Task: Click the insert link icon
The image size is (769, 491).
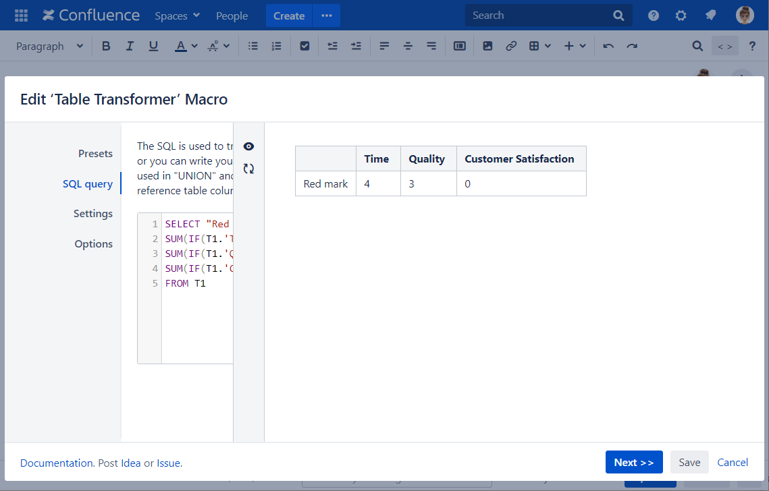Action: (511, 46)
